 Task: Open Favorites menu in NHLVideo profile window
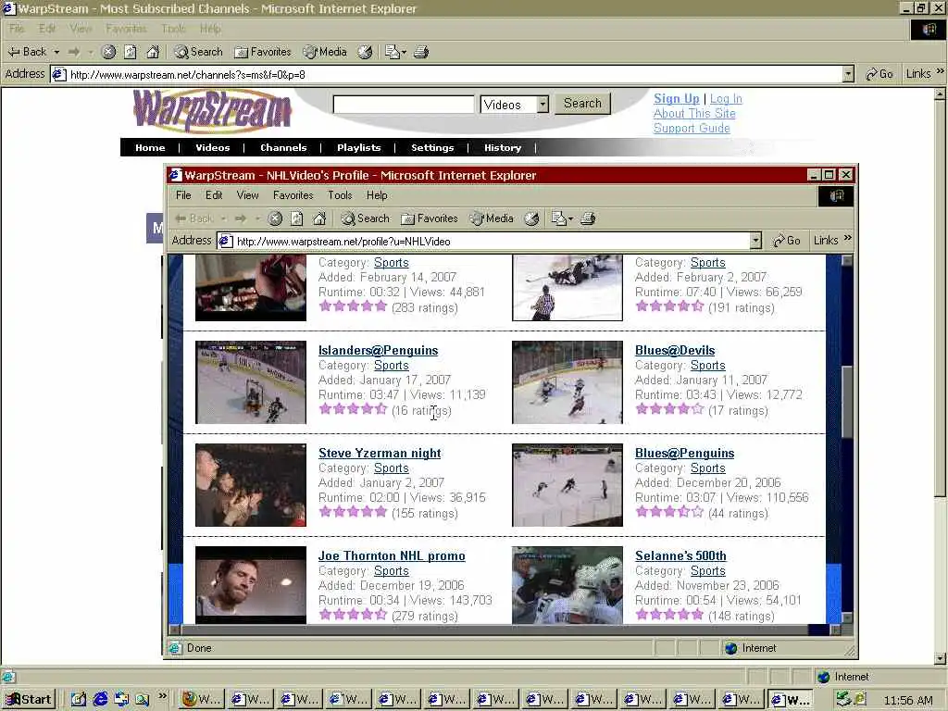(293, 195)
